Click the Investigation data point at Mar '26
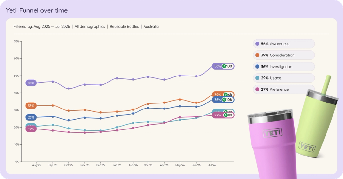 [148, 108]
